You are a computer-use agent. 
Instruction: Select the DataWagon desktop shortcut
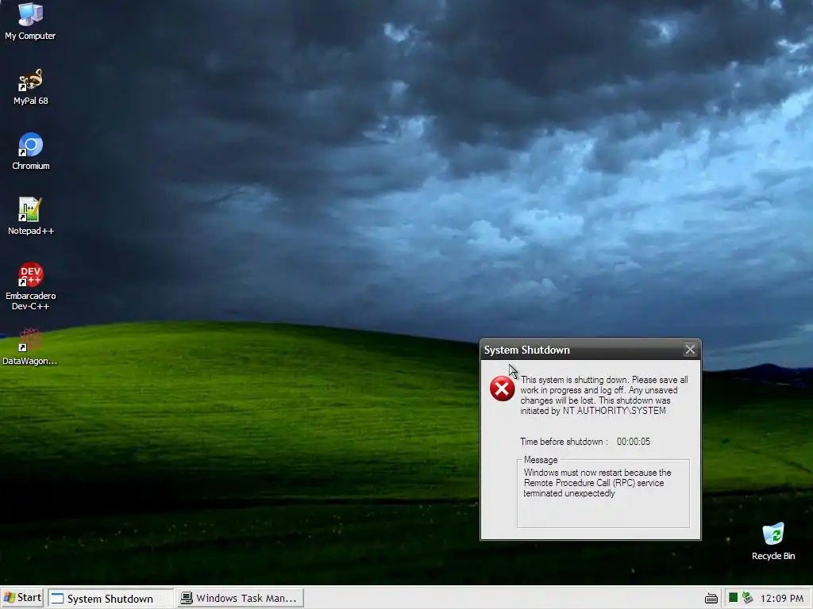pos(29,347)
